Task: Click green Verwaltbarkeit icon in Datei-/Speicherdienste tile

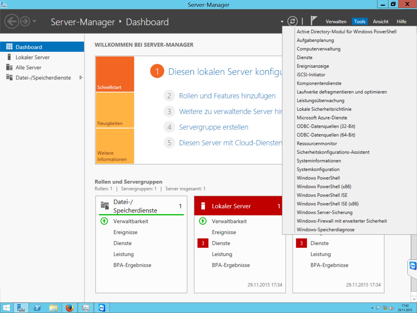Action: pos(104,221)
